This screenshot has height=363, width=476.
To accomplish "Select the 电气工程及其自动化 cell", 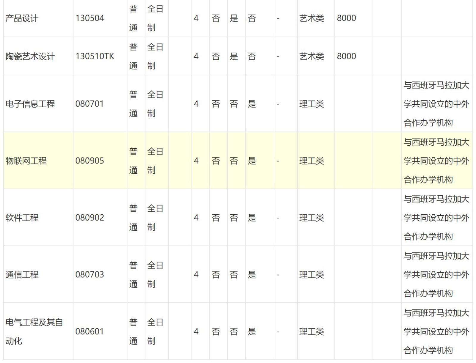I will coord(38,331).
